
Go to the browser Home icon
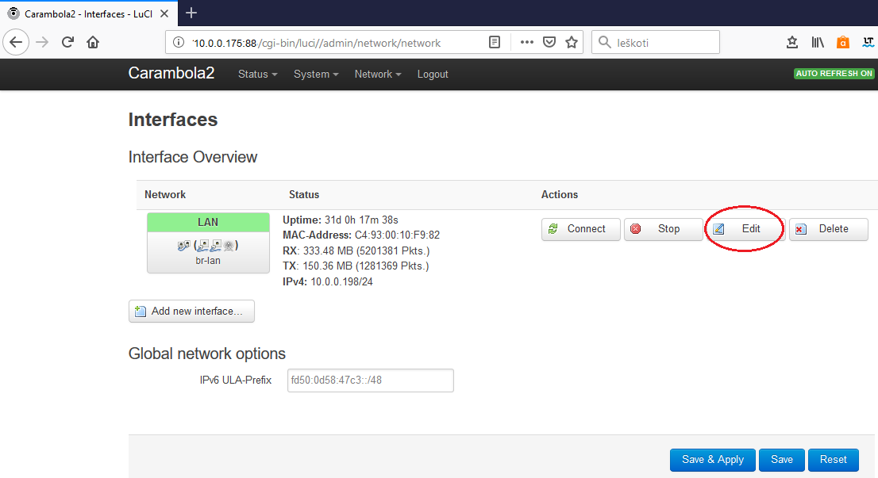click(93, 43)
